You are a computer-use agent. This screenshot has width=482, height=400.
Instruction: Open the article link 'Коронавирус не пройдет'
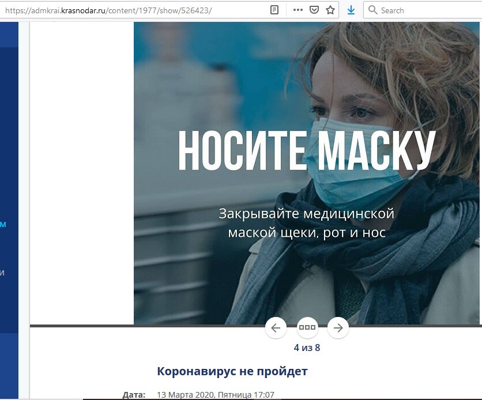pos(232,371)
